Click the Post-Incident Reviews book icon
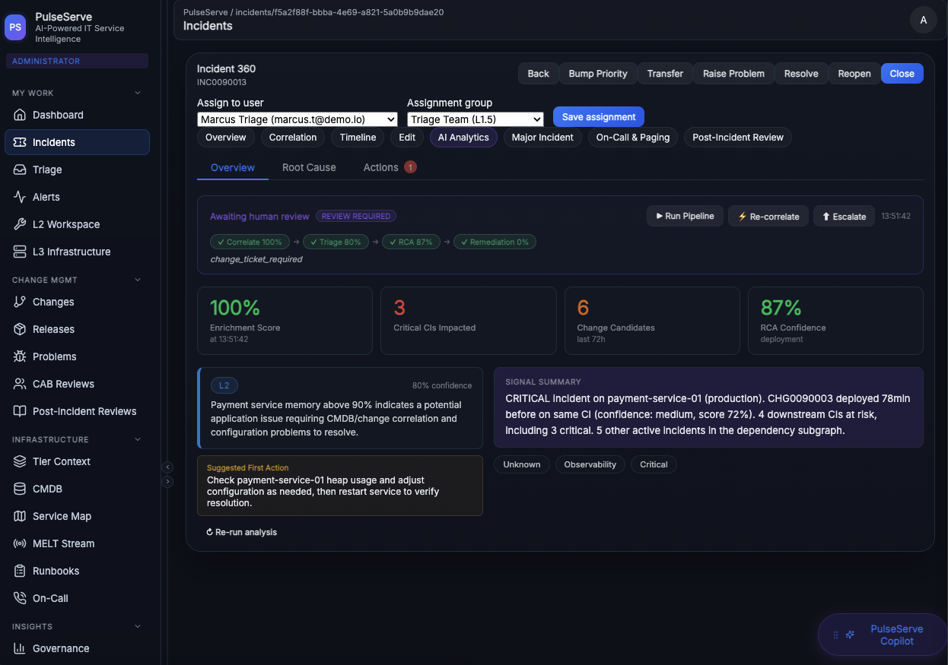The height and width of the screenshot is (665, 948). pyautogui.click(x=20, y=411)
